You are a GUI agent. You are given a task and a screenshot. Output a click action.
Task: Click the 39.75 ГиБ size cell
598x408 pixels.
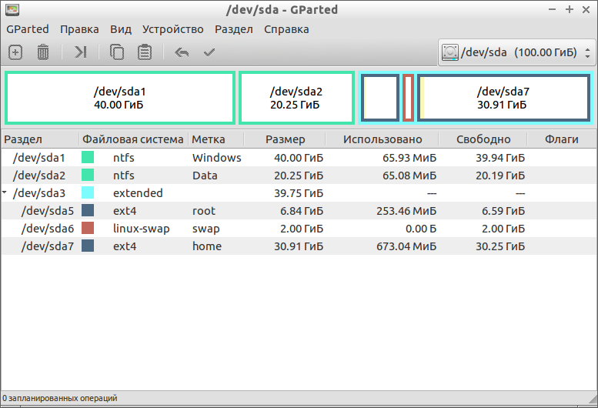(299, 193)
